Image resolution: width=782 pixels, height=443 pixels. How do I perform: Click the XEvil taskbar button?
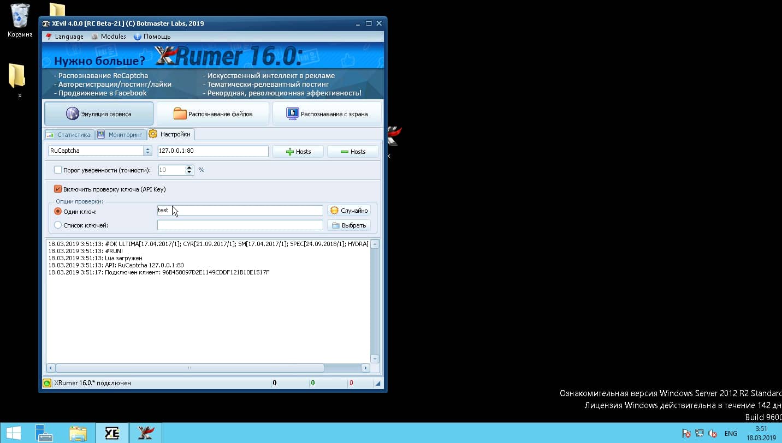112,433
